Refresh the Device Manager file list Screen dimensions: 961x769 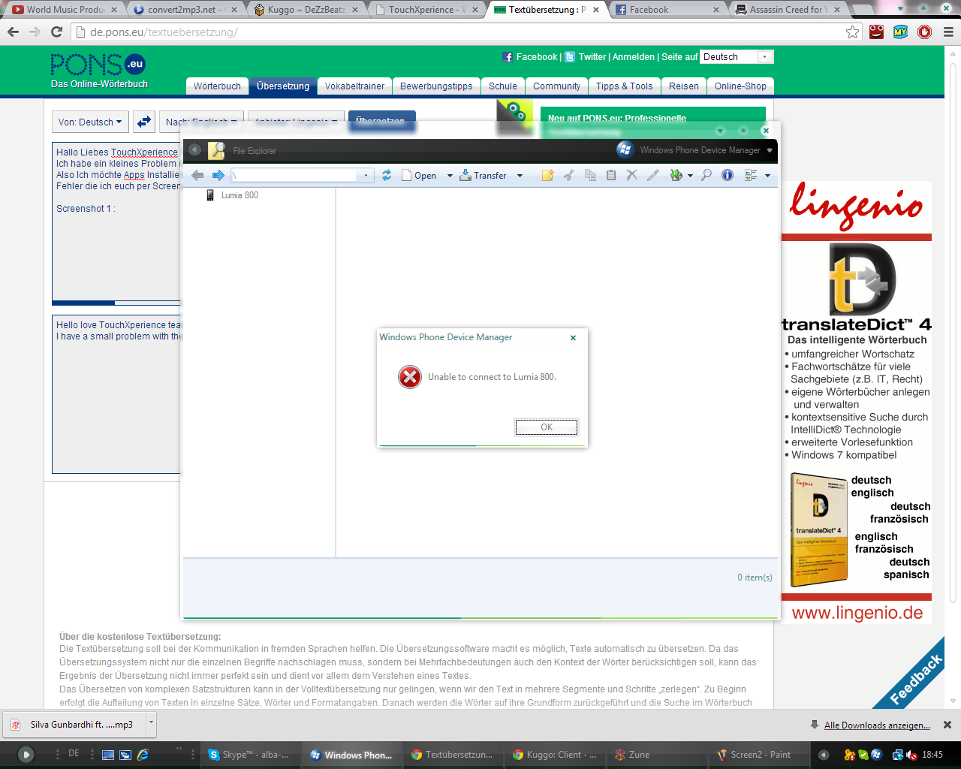click(387, 175)
